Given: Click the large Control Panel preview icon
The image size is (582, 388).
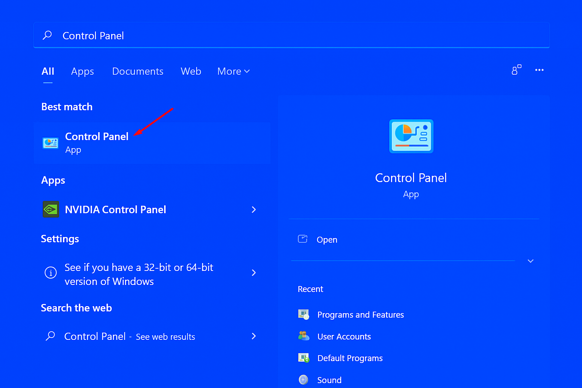Looking at the screenshot, I should click(x=411, y=136).
